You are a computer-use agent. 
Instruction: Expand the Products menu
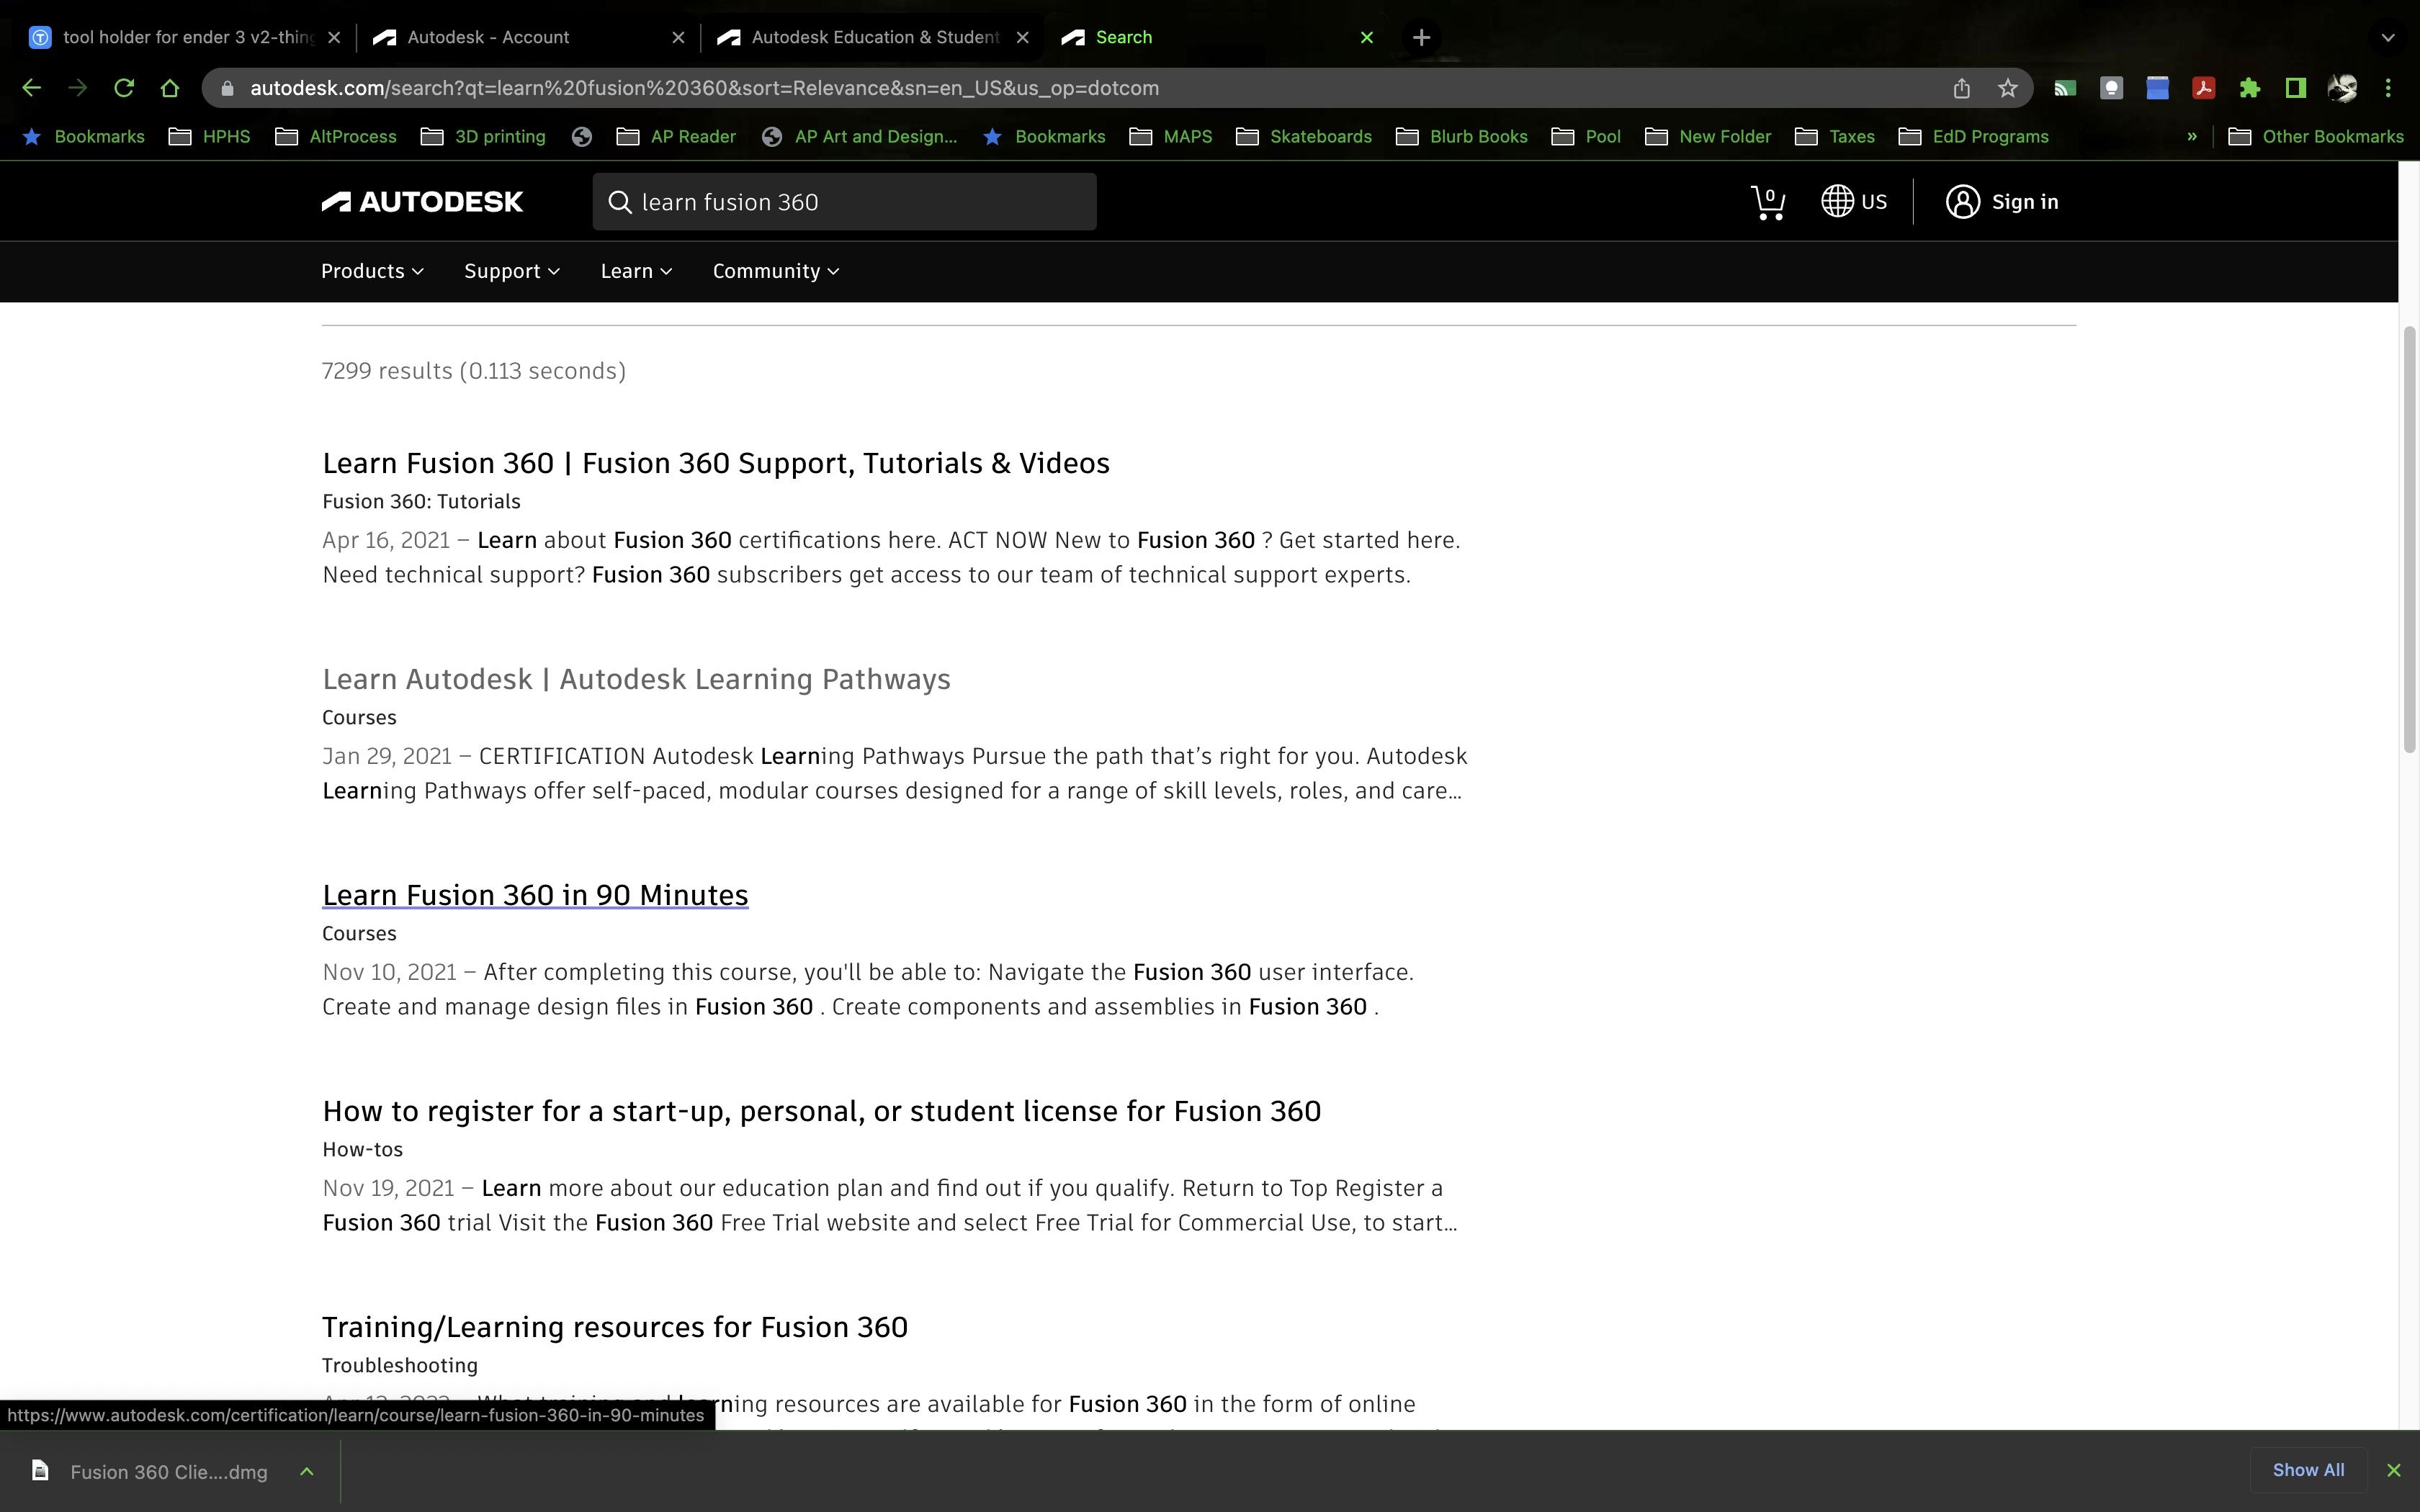click(372, 271)
